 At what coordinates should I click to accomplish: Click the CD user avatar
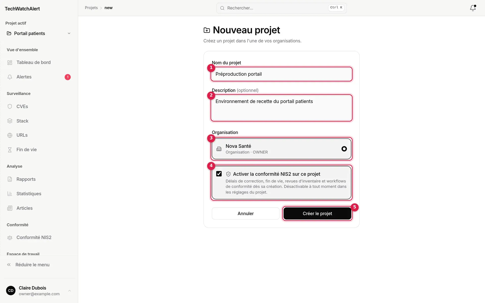pyautogui.click(x=11, y=291)
